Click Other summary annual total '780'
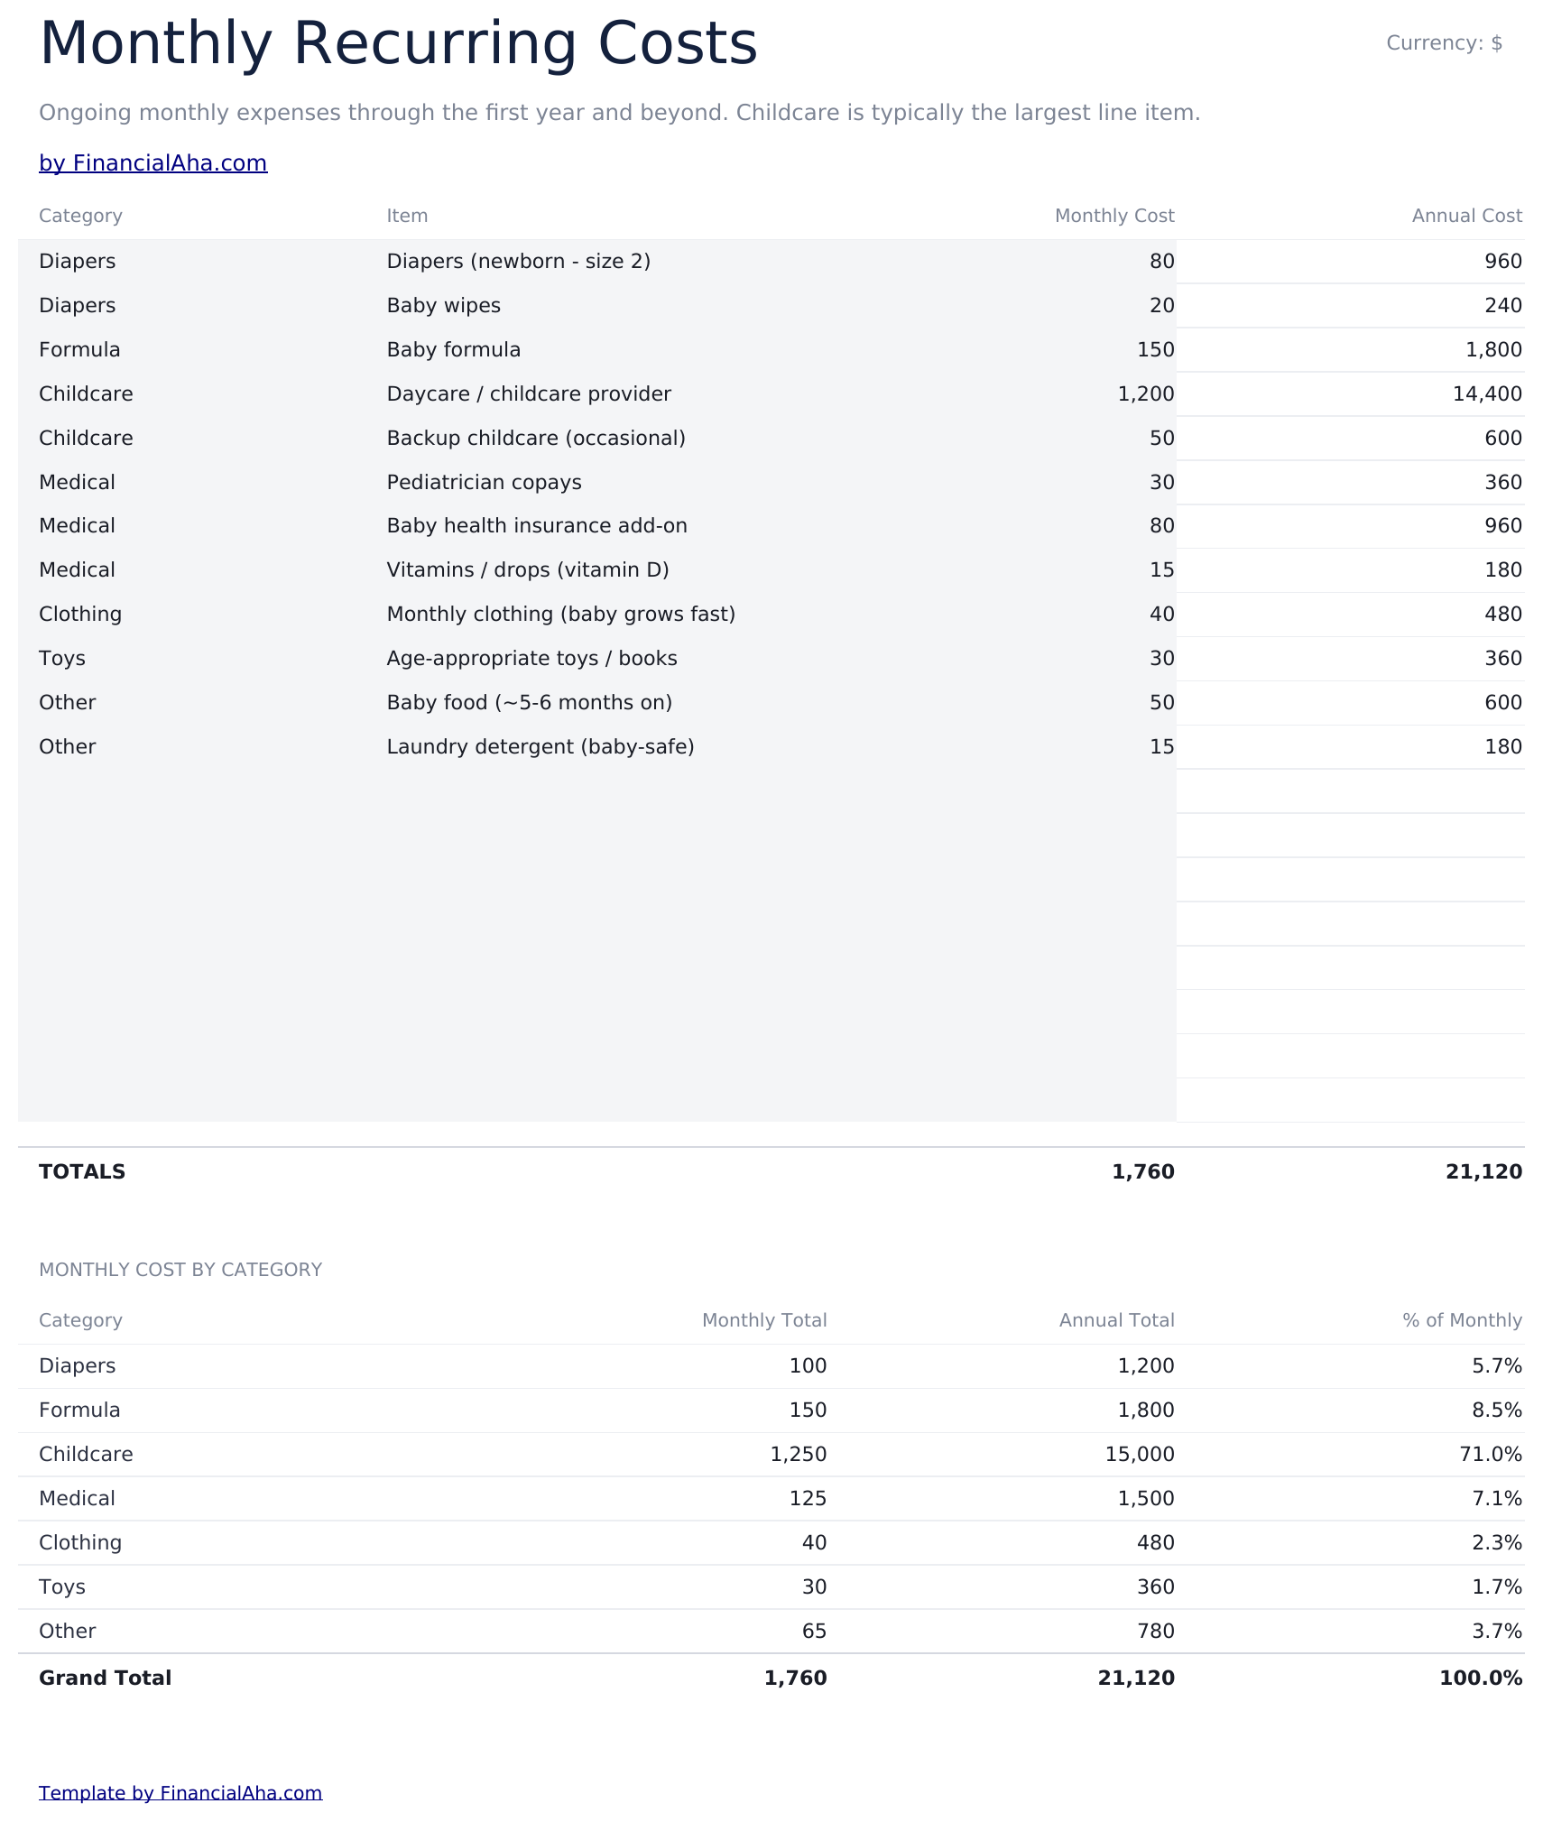The width and height of the screenshot is (1543, 1822). (1156, 1632)
